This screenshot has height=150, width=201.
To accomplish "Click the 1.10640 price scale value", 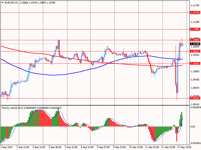I will point(195,47).
